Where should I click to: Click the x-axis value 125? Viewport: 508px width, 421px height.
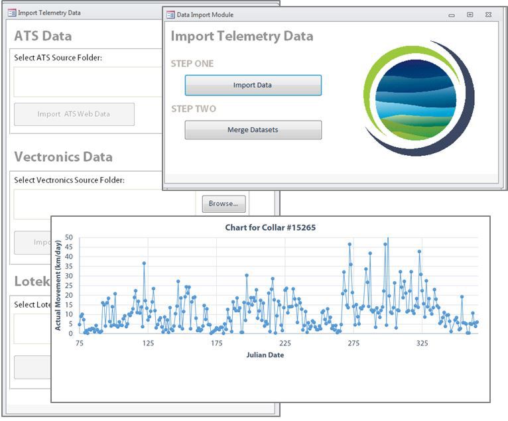point(148,343)
